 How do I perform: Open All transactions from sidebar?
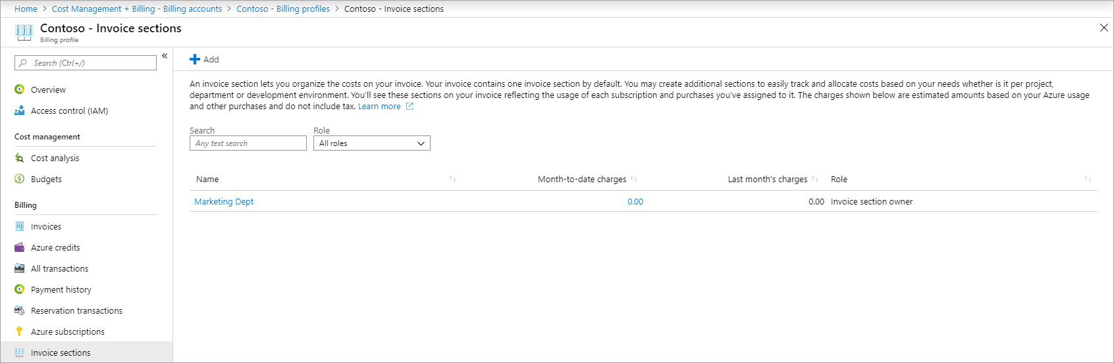59,268
